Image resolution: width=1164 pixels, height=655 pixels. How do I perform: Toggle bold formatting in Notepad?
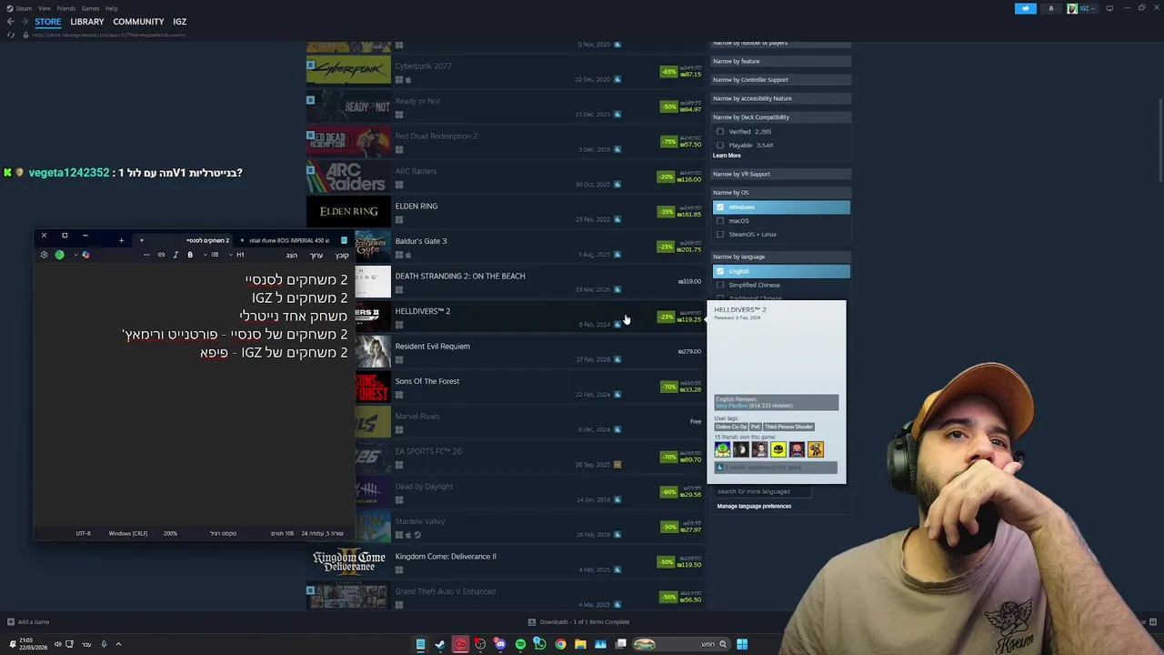(x=190, y=255)
